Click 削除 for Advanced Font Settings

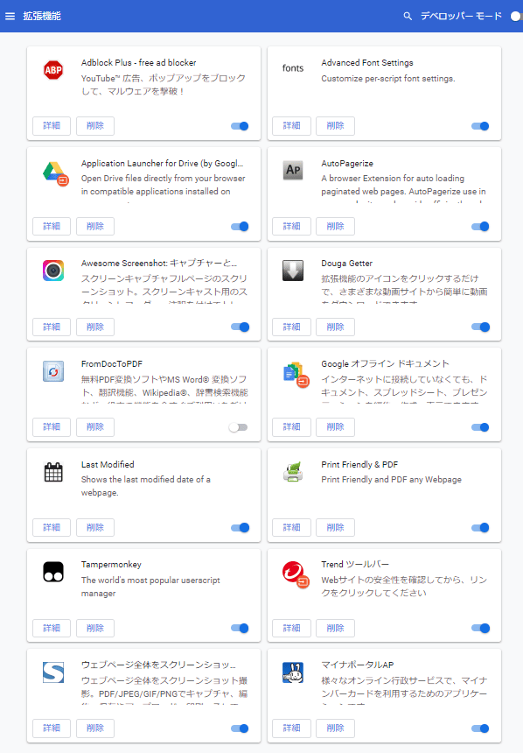[x=335, y=126]
